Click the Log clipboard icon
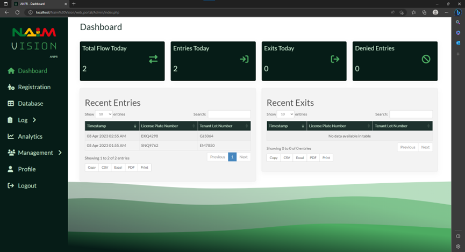This screenshot has width=465, height=252. [x=10, y=120]
